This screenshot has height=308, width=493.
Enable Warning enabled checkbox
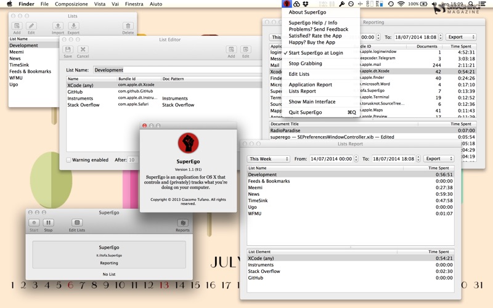(x=68, y=160)
